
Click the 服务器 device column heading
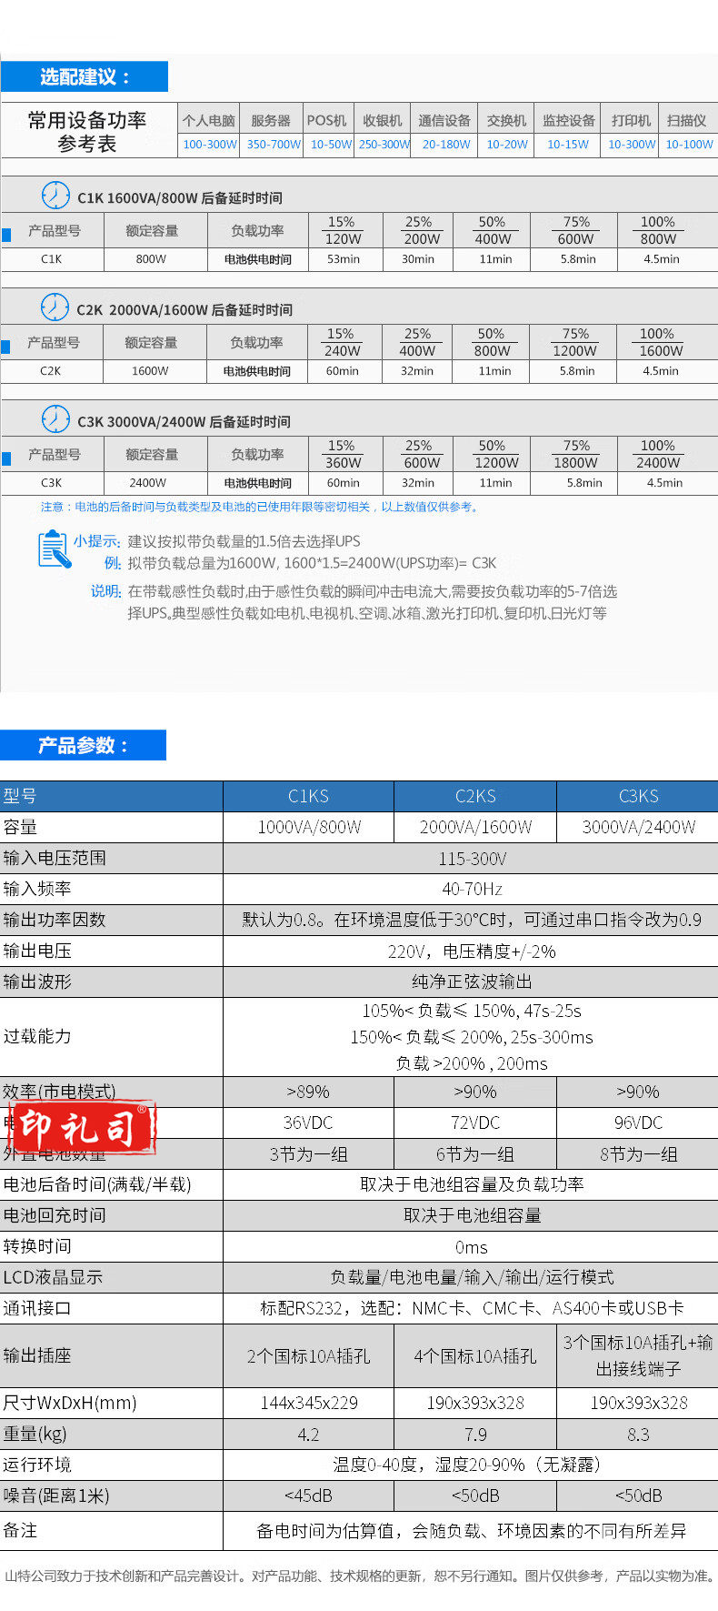tap(271, 120)
